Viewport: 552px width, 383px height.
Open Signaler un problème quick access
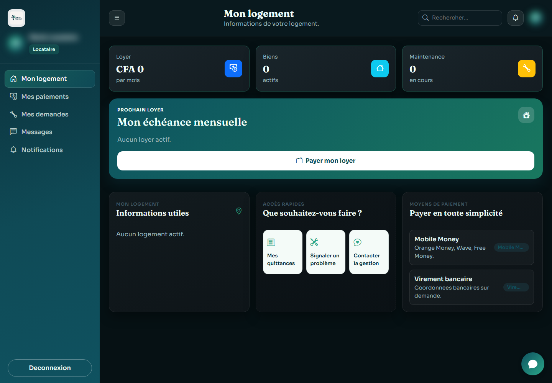326,252
